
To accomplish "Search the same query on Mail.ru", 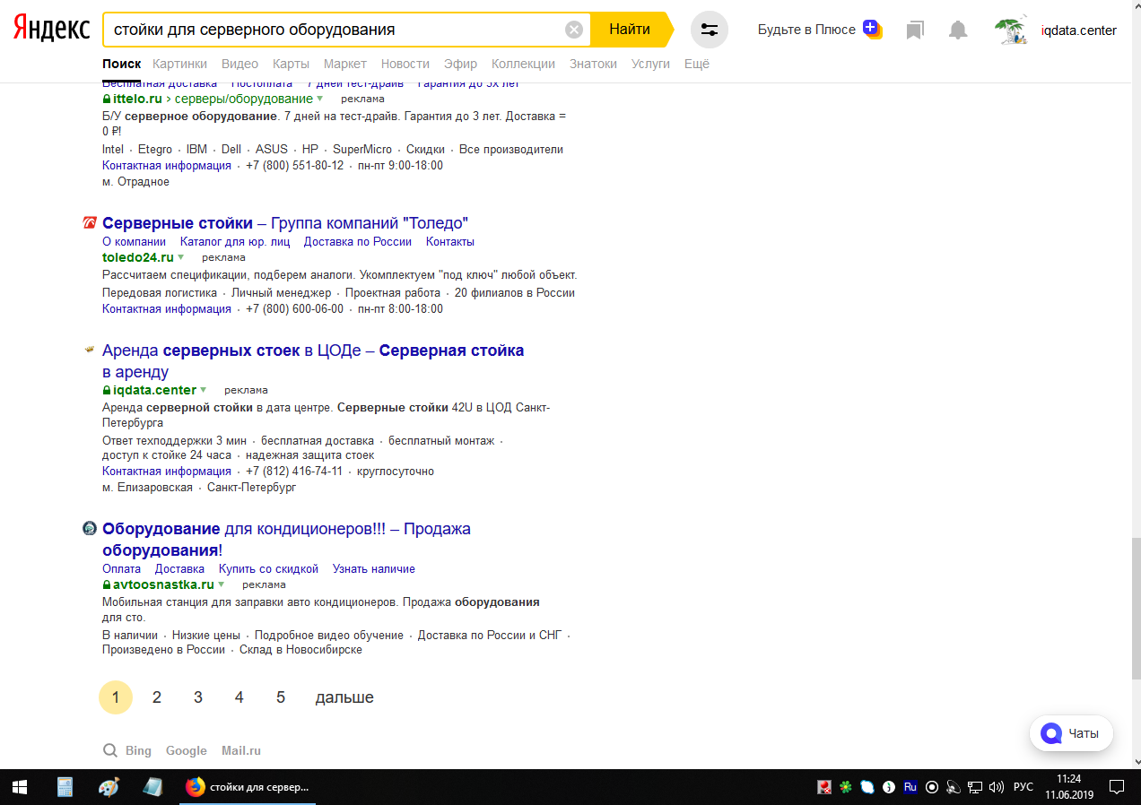I will tap(241, 750).
